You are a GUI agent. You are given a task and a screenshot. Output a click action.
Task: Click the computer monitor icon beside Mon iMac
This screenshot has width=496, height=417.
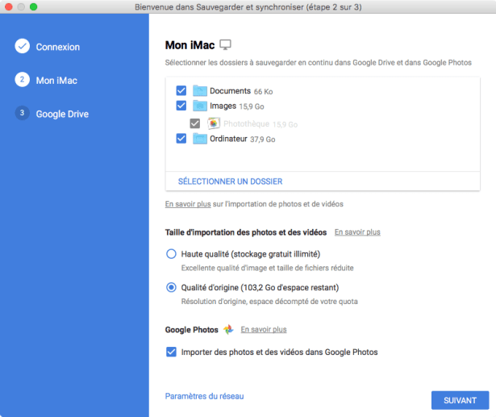point(225,44)
